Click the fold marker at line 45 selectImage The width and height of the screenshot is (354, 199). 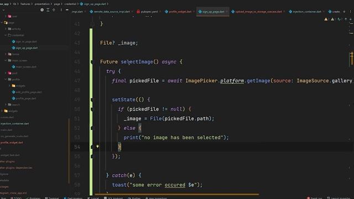point(92,62)
